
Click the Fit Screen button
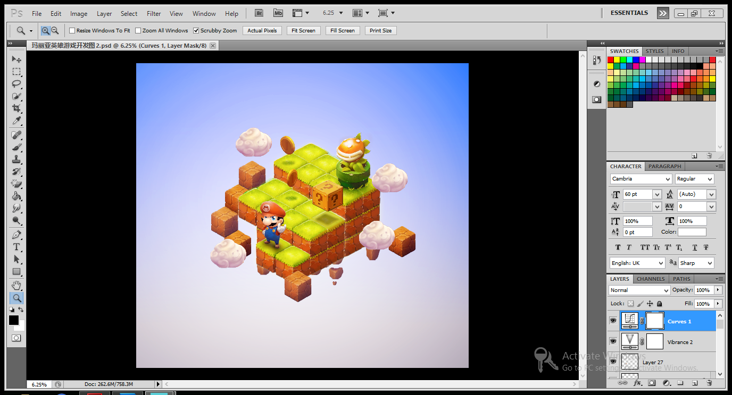pyautogui.click(x=303, y=31)
